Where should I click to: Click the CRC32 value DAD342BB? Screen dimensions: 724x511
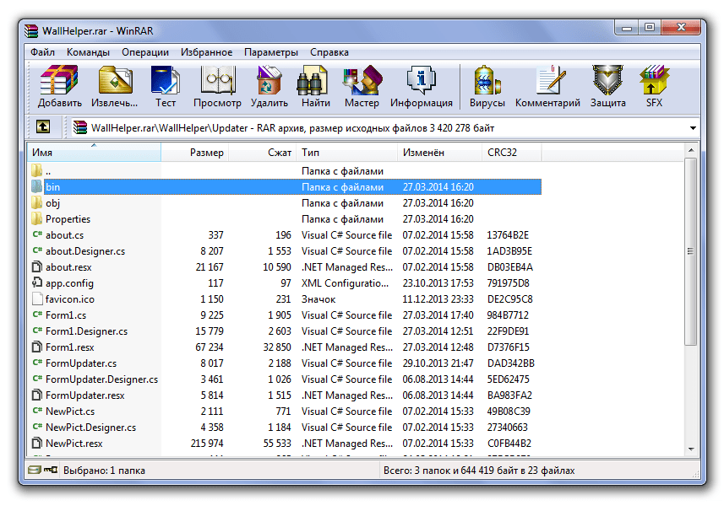[510, 363]
